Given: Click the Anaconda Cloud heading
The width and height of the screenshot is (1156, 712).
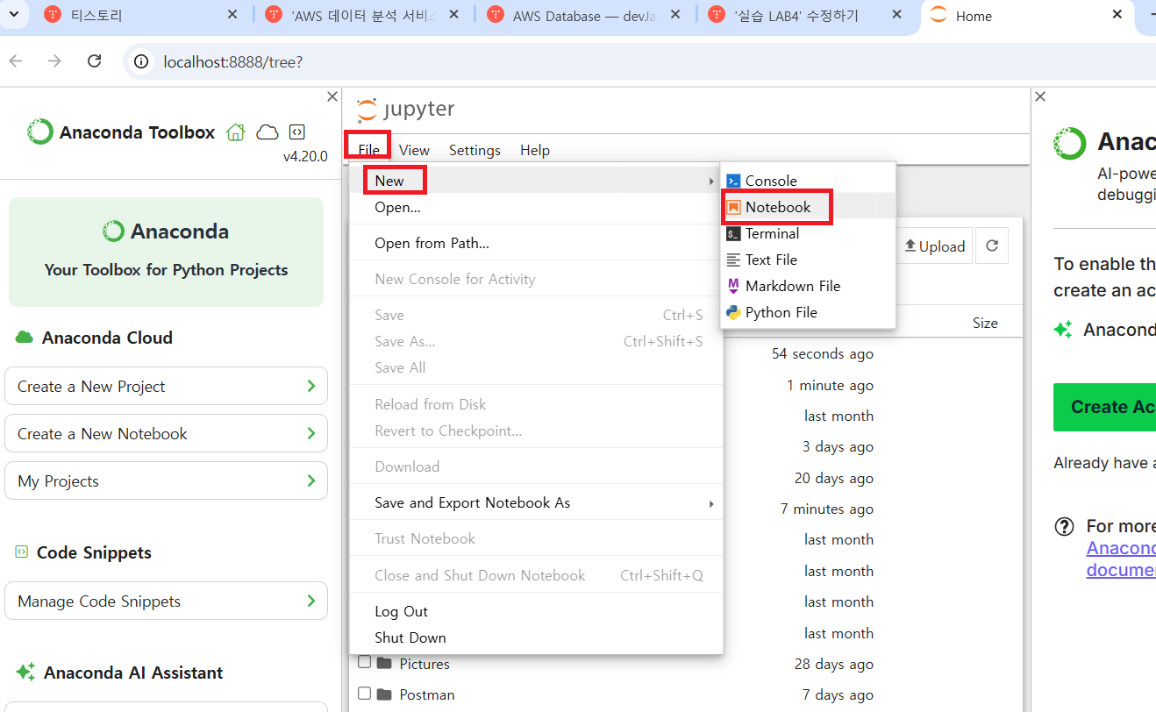Looking at the screenshot, I should click(107, 338).
